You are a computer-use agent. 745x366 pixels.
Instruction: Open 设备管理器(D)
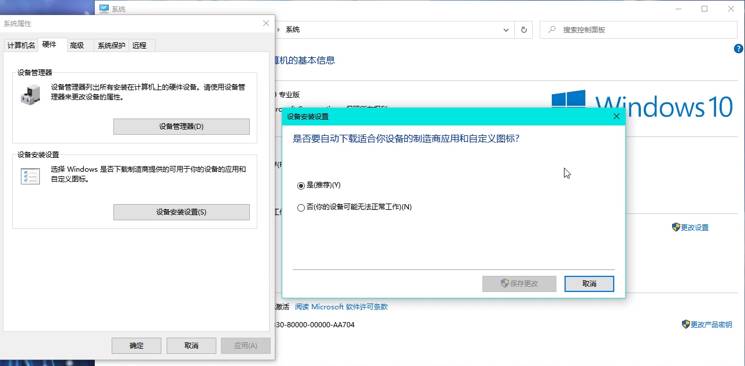(182, 127)
